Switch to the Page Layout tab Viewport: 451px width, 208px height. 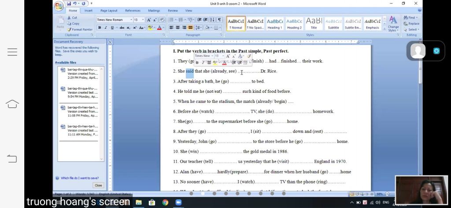(x=109, y=11)
